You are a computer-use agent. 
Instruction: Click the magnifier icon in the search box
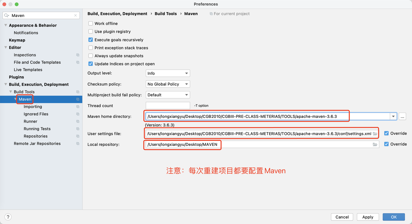6,15
